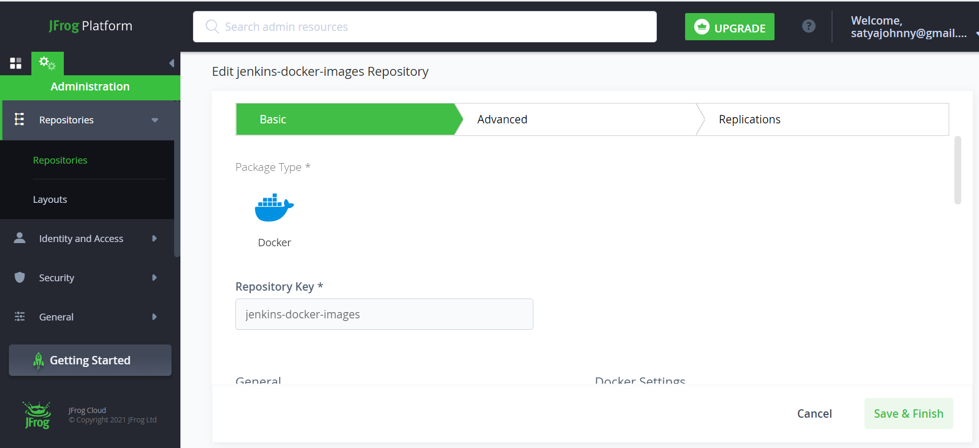Focus the Search admin resources field
This screenshot has height=448, width=979.
[425, 27]
